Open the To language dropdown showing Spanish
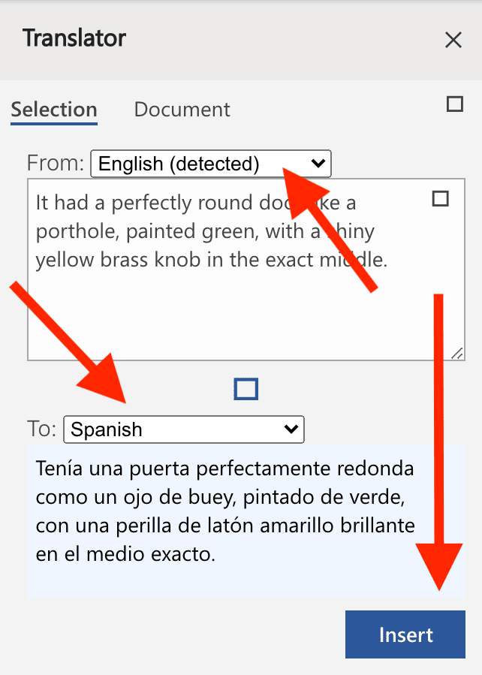The image size is (482, 675). (184, 429)
